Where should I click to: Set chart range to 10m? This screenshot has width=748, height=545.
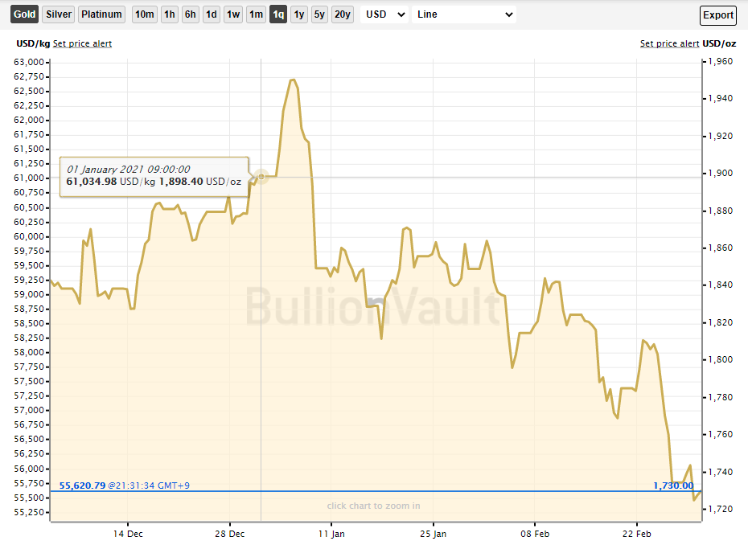pyautogui.click(x=145, y=14)
